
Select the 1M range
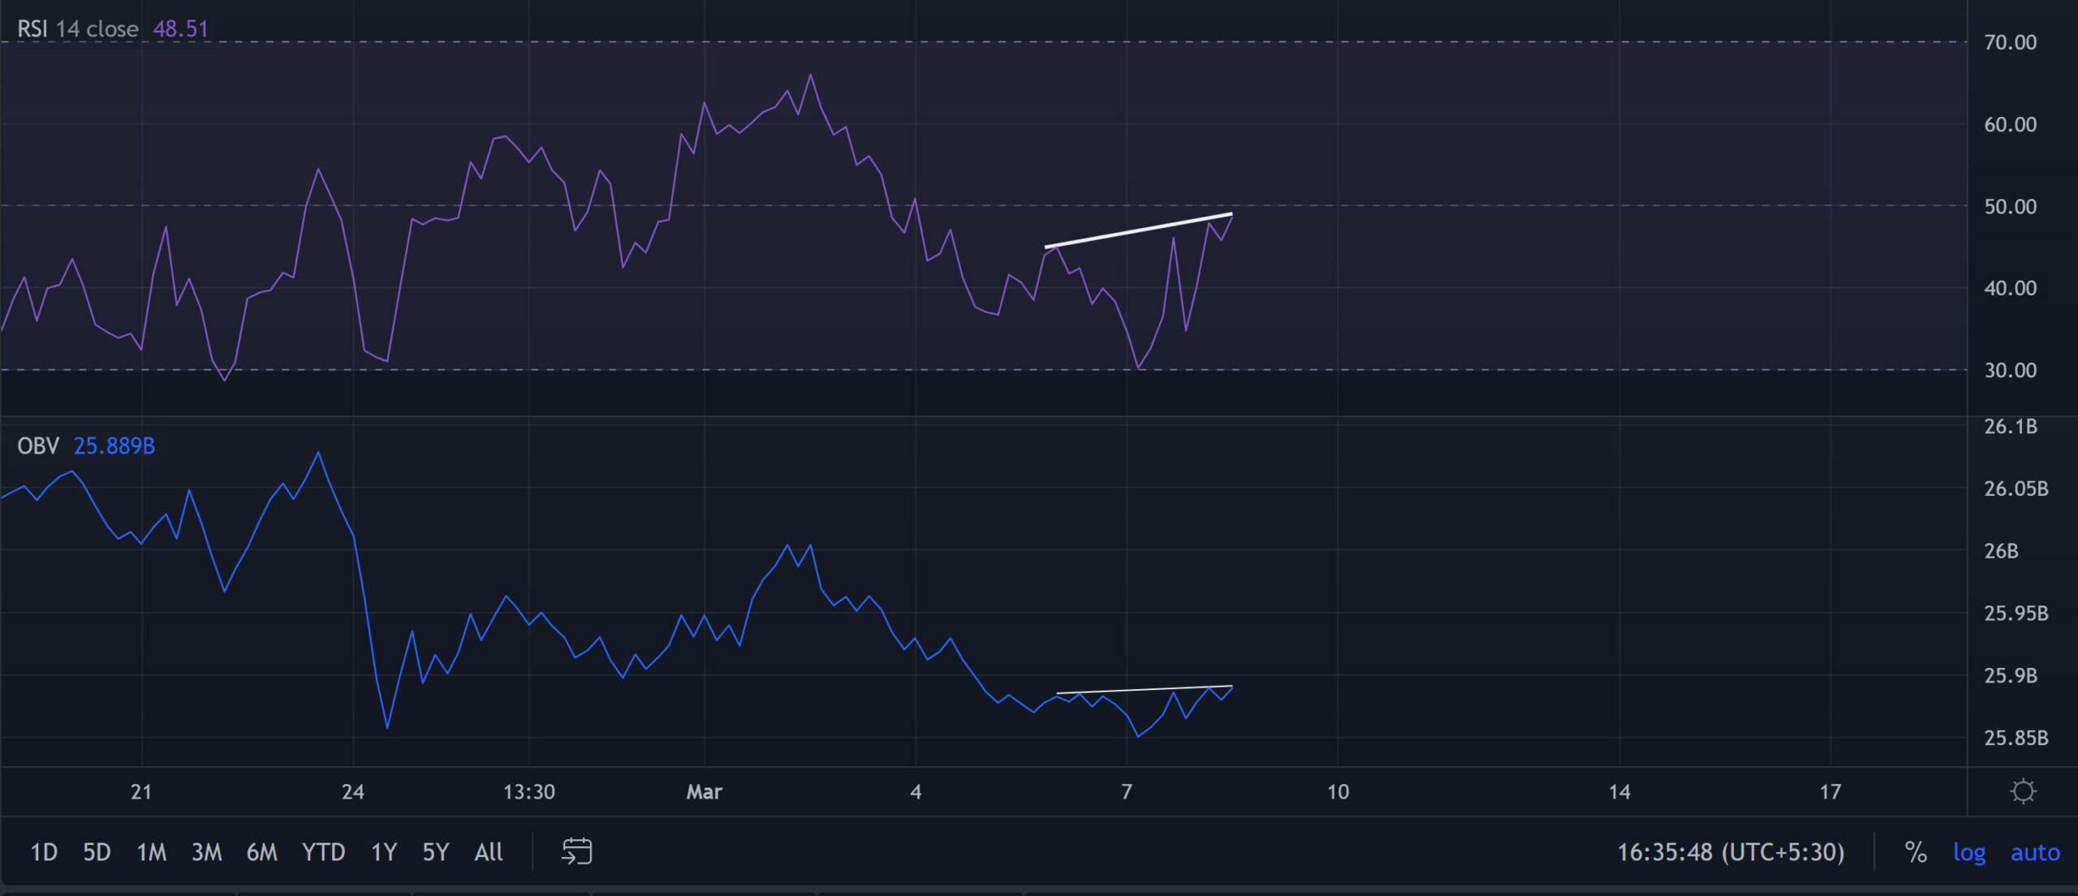151,852
